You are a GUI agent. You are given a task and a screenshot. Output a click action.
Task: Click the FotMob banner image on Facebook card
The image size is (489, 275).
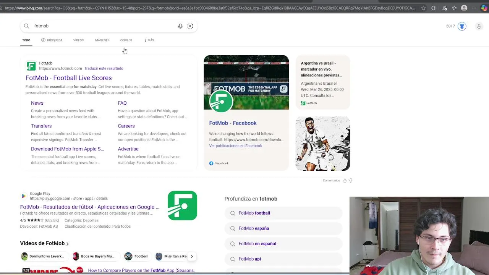(x=246, y=82)
